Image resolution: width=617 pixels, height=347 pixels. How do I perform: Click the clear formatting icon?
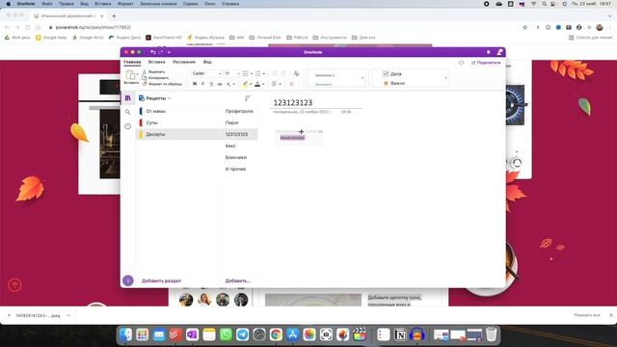tap(296, 73)
